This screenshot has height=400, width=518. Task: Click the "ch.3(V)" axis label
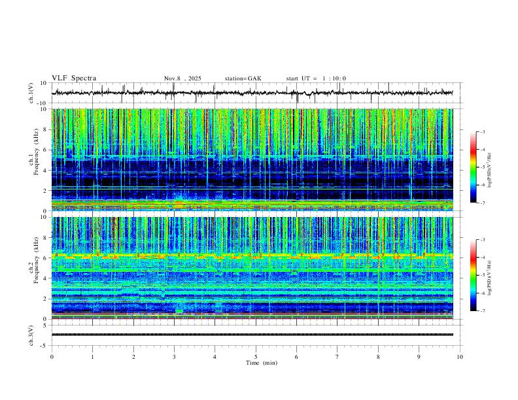click(31, 335)
